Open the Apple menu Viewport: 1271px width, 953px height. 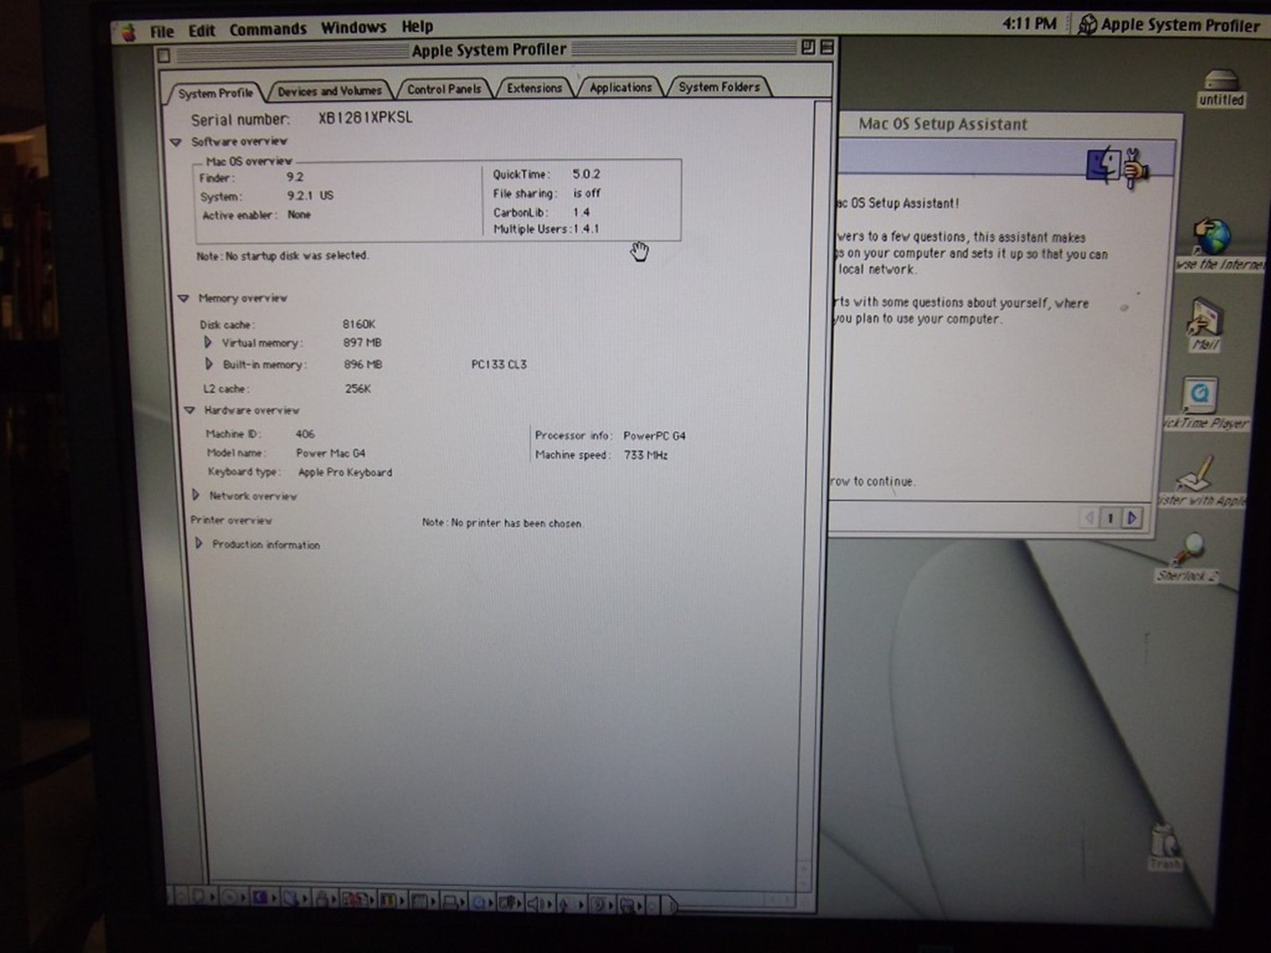tap(129, 33)
